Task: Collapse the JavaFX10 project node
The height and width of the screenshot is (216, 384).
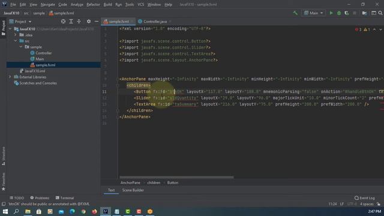Action: [10, 29]
